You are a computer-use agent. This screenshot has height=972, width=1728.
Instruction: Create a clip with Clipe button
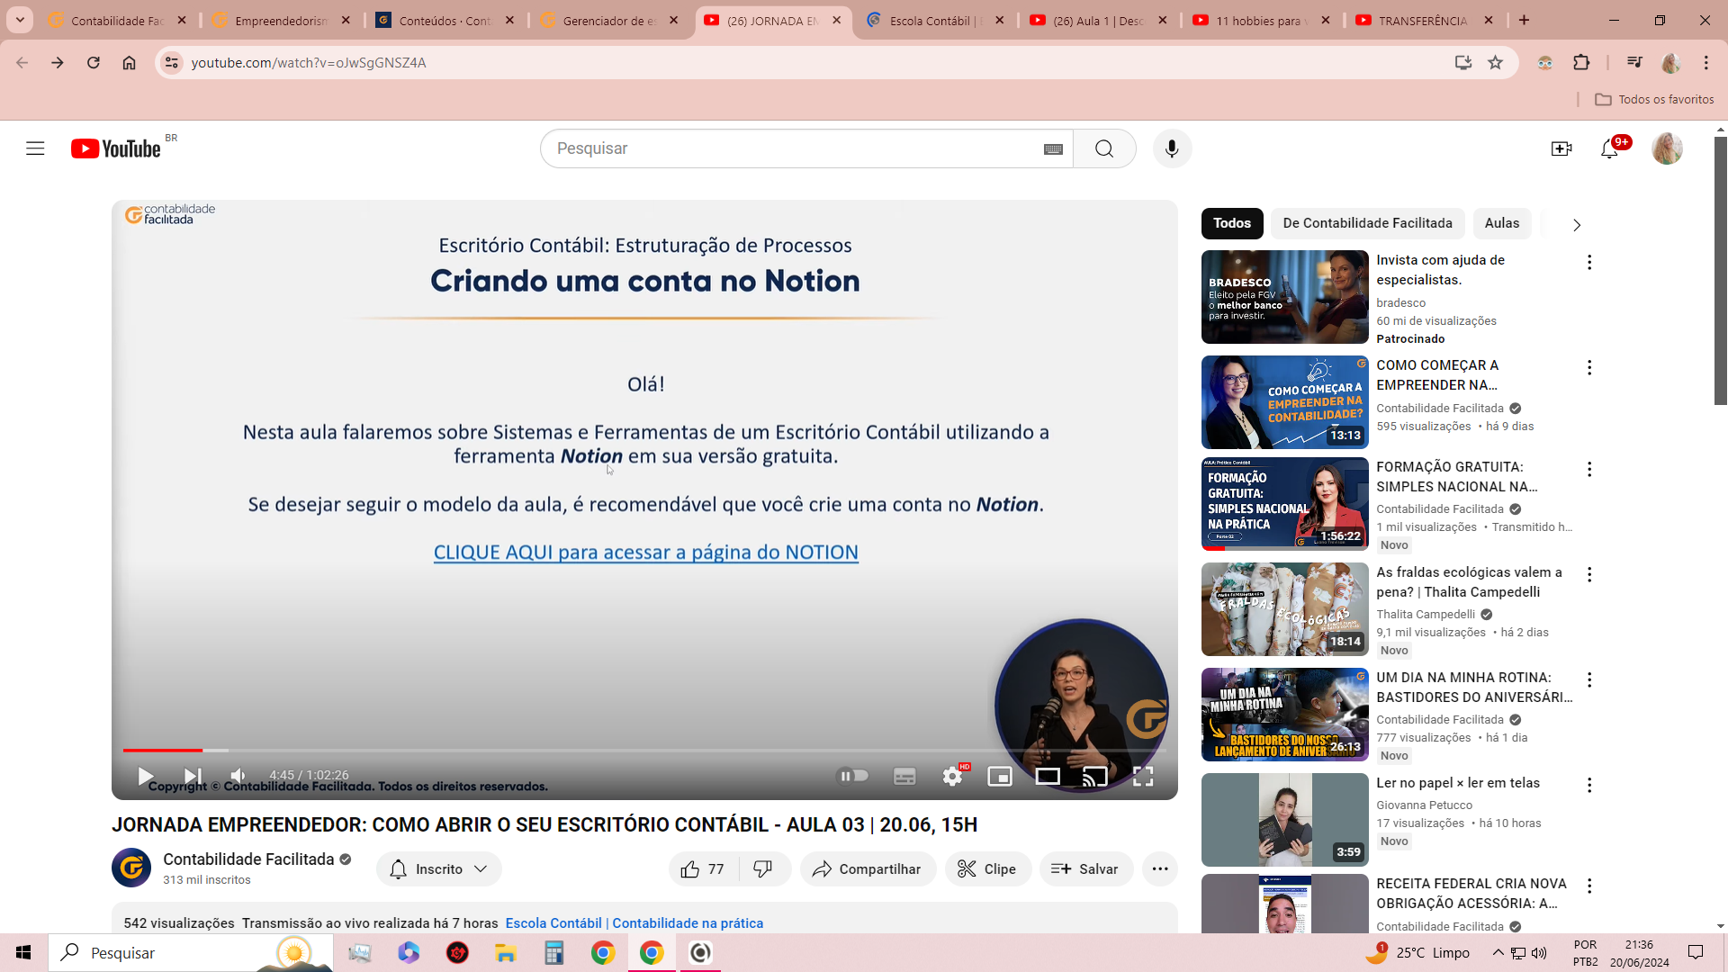(987, 869)
